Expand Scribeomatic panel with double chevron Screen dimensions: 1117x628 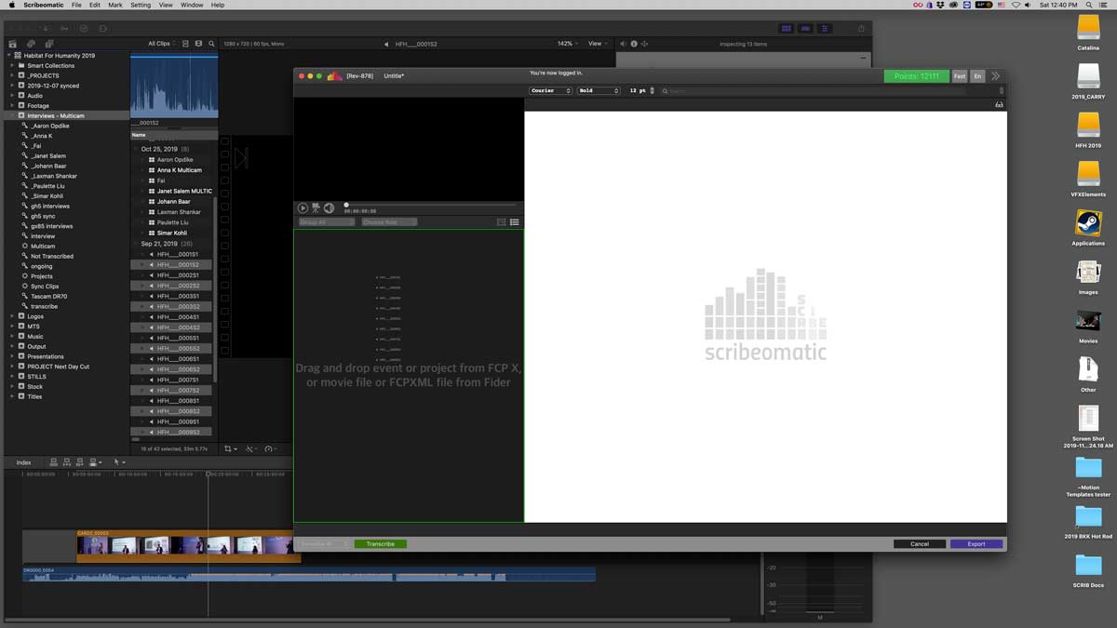tap(995, 76)
